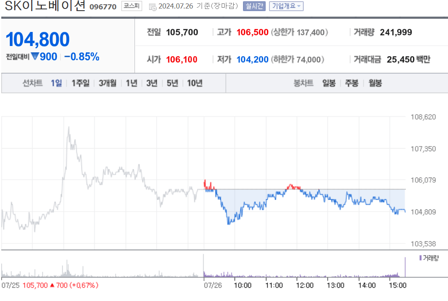This screenshot has height=301, width=448.
Task: Click the 저가 value 104,200
Action: click(252, 60)
